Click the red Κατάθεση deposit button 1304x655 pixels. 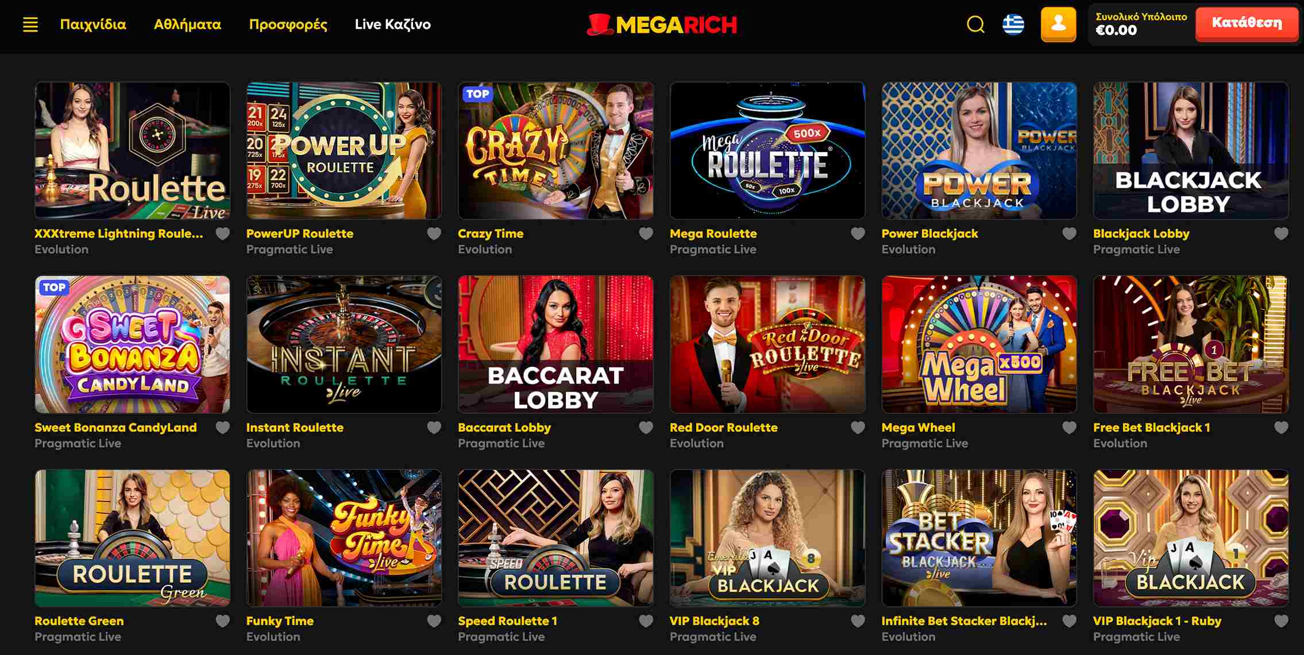1247,24
